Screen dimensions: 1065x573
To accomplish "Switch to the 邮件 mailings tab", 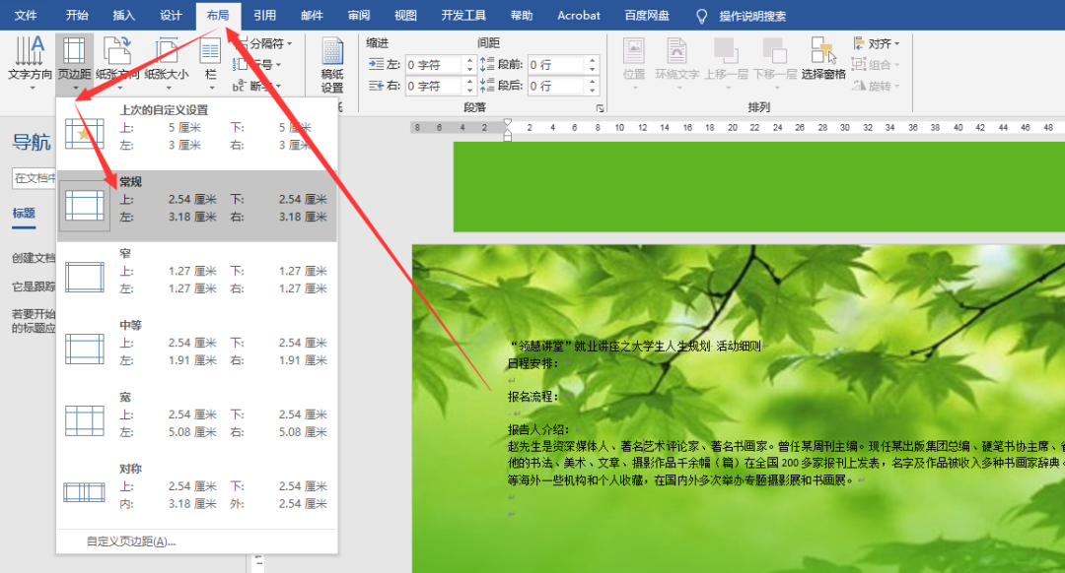I will coord(311,15).
